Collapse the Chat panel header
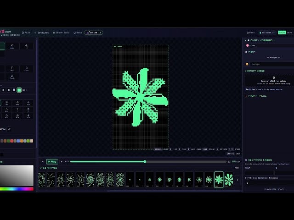294x220 pixels. [x=259, y=40]
